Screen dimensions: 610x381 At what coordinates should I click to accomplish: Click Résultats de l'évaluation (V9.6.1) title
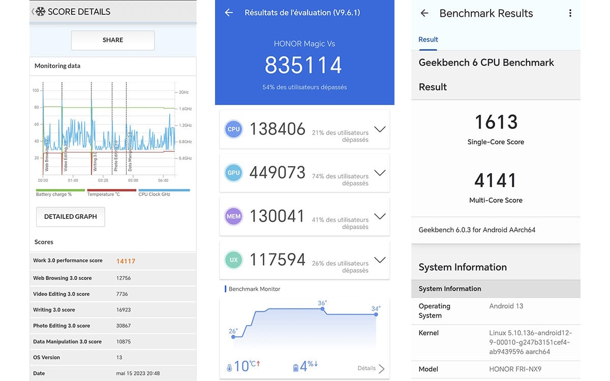(x=302, y=13)
